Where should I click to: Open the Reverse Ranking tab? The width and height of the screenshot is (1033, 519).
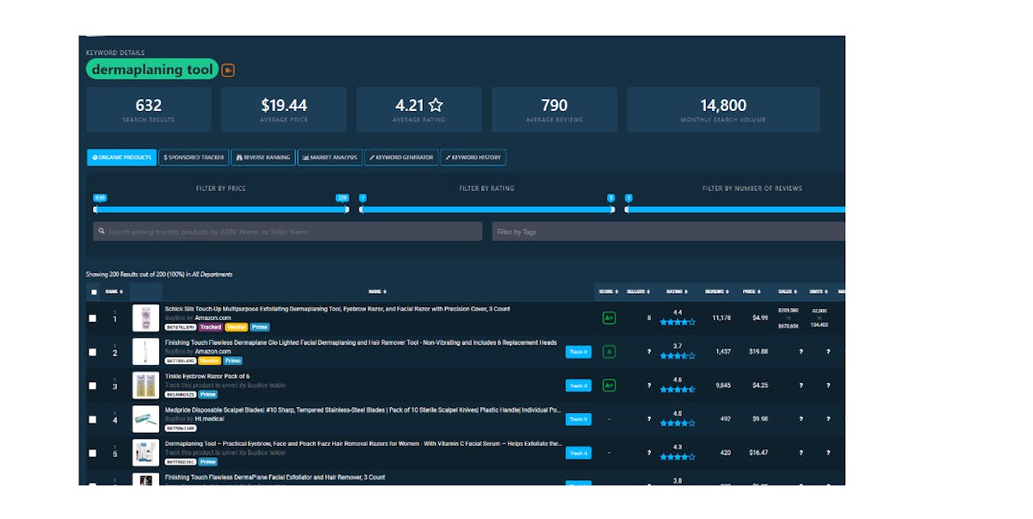[263, 158]
